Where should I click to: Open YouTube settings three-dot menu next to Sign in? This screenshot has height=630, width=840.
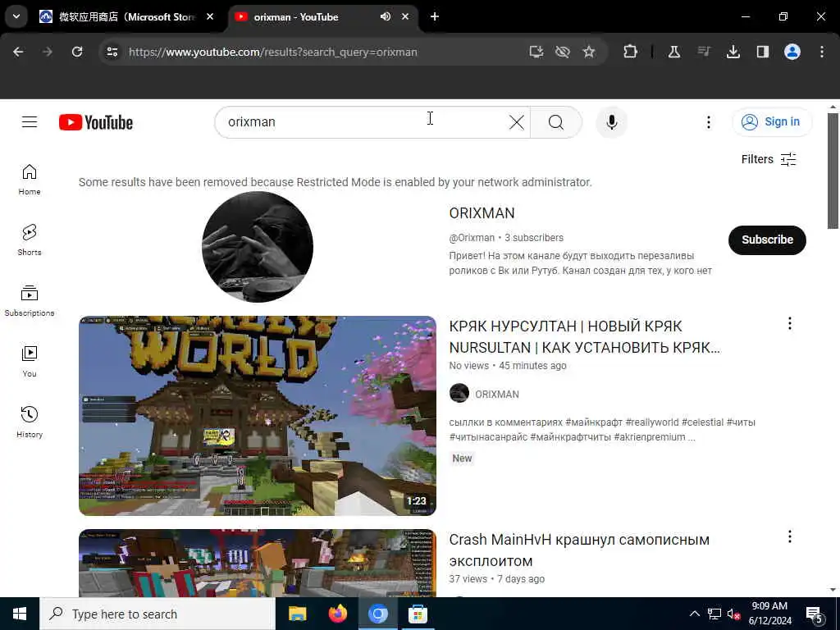708,122
